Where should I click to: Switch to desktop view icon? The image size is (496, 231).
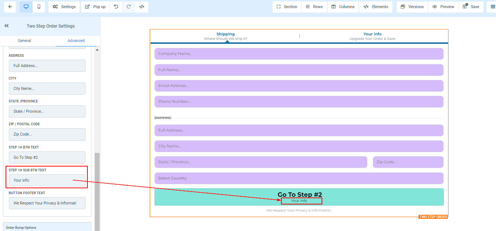(x=26, y=7)
